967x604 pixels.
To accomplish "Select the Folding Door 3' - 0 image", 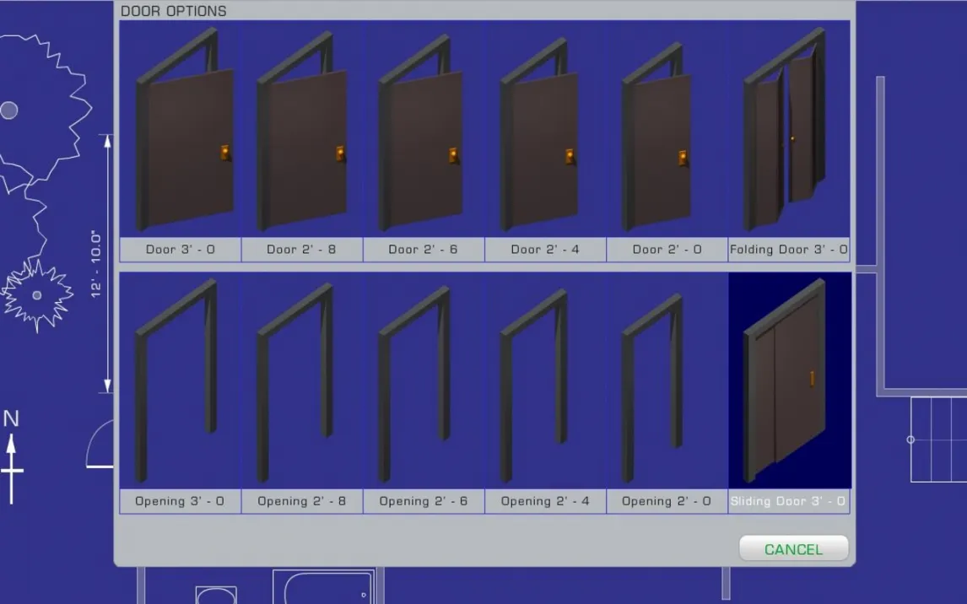I will (788, 130).
